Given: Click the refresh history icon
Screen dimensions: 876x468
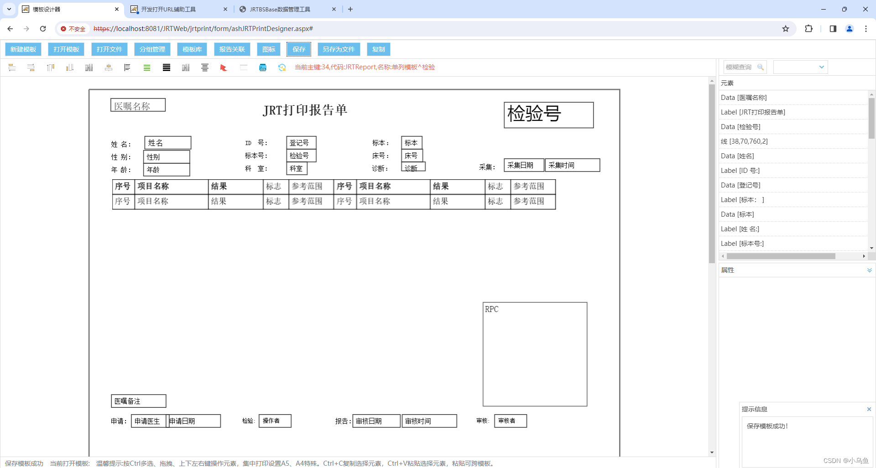Looking at the screenshot, I should pyautogui.click(x=282, y=68).
